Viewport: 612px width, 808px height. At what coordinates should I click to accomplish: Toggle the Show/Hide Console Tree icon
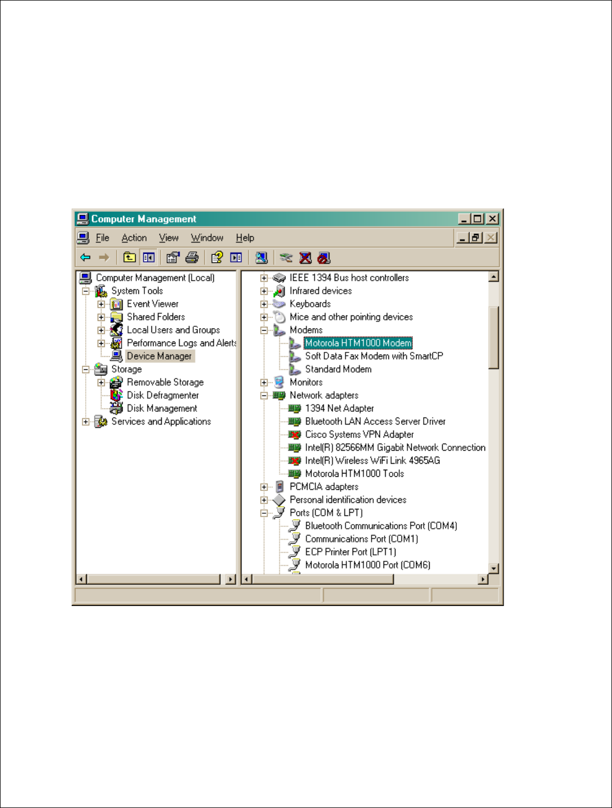point(149,257)
